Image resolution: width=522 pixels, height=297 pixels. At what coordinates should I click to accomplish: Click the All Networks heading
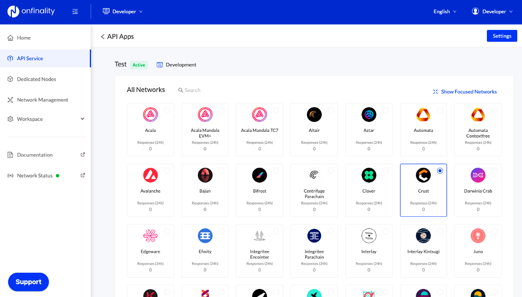tap(146, 90)
